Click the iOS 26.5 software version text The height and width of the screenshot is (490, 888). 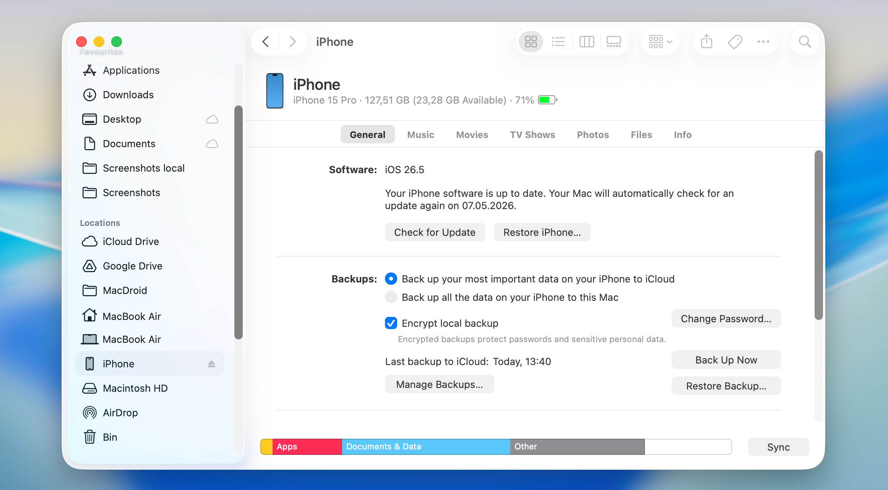tap(404, 170)
